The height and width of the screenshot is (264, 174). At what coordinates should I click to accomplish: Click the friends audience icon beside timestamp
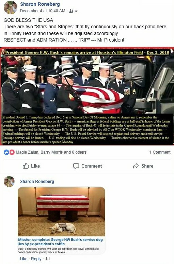pyautogui.click(x=71, y=11)
